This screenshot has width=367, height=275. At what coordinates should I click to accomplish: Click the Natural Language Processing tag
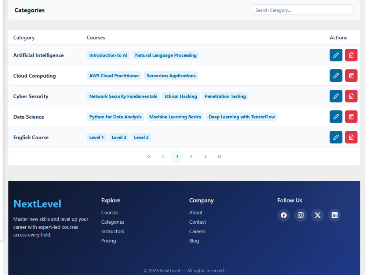click(x=166, y=55)
